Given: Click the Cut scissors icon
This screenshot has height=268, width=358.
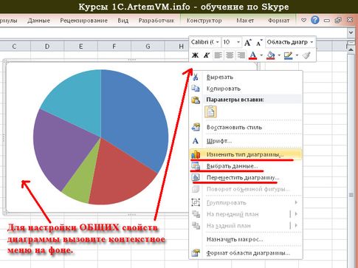Looking at the screenshot, I should [x=196, y=77].
